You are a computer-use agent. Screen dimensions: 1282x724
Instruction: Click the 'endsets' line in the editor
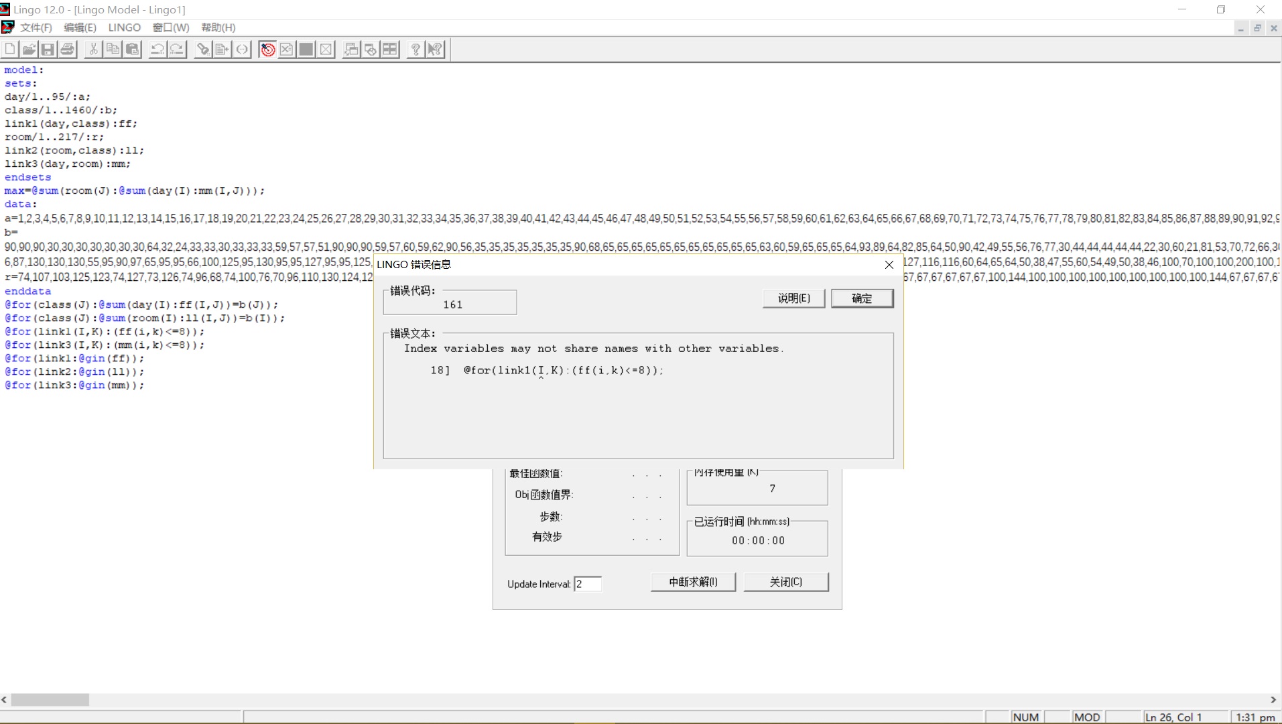[27, 177]
